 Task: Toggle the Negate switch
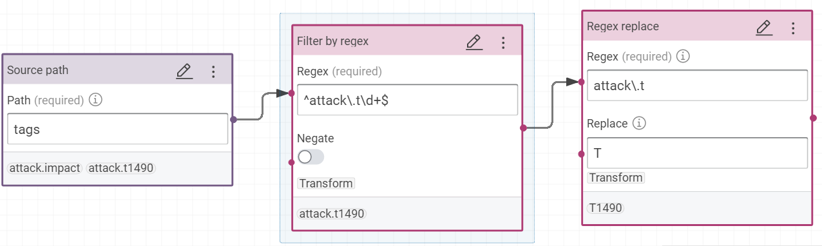pos(311,157)
